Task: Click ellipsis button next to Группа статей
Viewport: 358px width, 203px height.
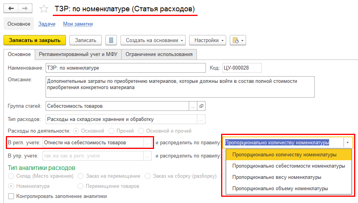Action: coord(193,106)
